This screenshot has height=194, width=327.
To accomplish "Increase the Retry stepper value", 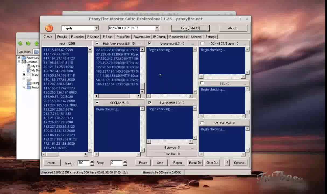I will point(125,161).
